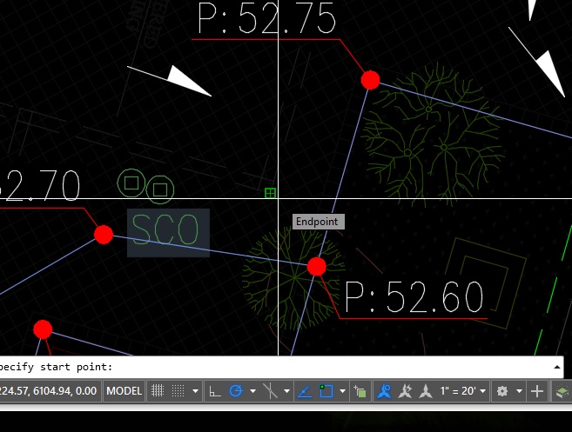Click the layered stack icon at status bar end

[562, 392]
